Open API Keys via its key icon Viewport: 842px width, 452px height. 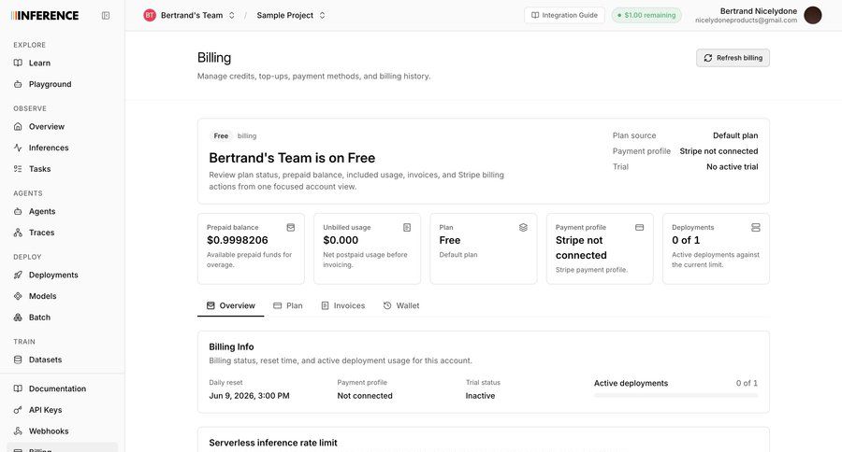click(18, 410)
